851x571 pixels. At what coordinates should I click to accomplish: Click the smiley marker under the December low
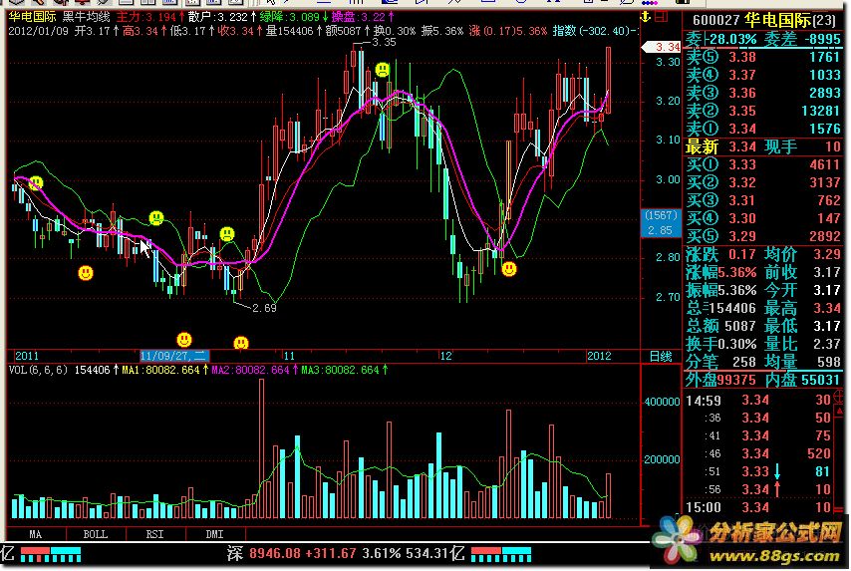click(509, 268)
